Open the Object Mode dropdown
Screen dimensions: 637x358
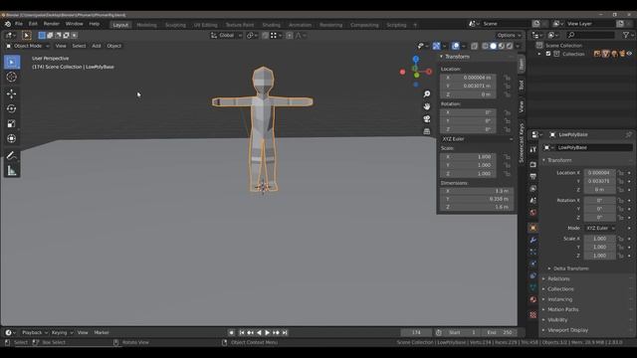click(x=27, y=46)
